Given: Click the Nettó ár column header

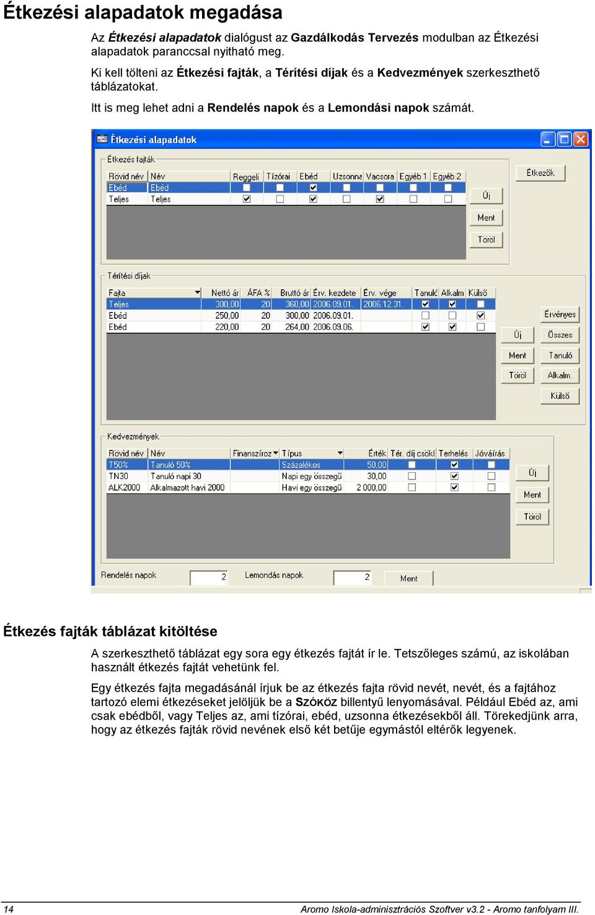Looking at the screenshot, I should tap(221, 292).
